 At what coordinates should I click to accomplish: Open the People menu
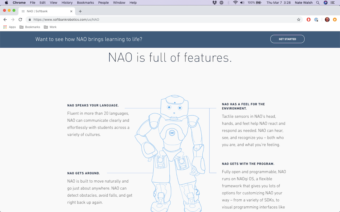103,3
